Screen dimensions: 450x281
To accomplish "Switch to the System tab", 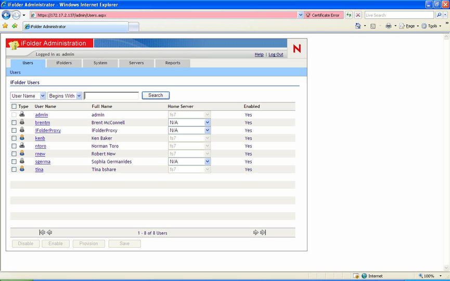I will coord(100,63).
